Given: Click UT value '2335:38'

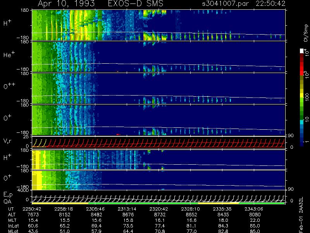Looking at the screenshot, I should click(222, 209).
